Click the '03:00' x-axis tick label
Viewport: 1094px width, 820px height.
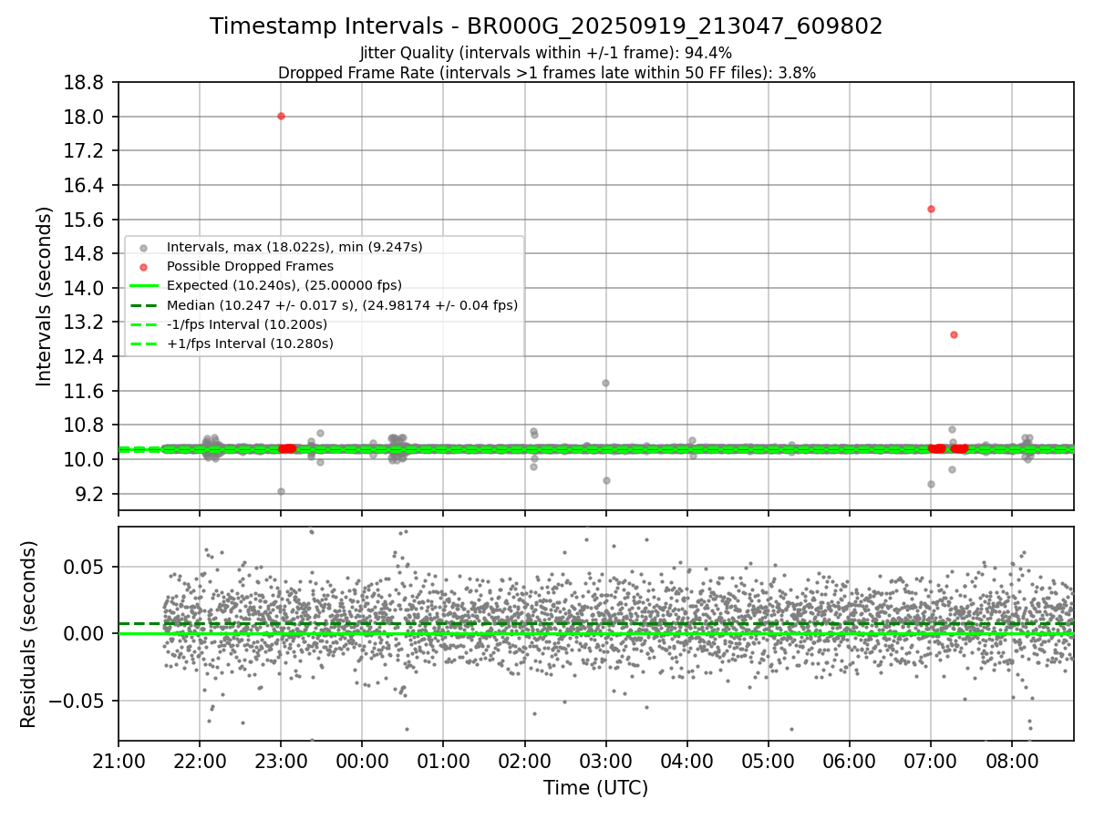point(605,761)
